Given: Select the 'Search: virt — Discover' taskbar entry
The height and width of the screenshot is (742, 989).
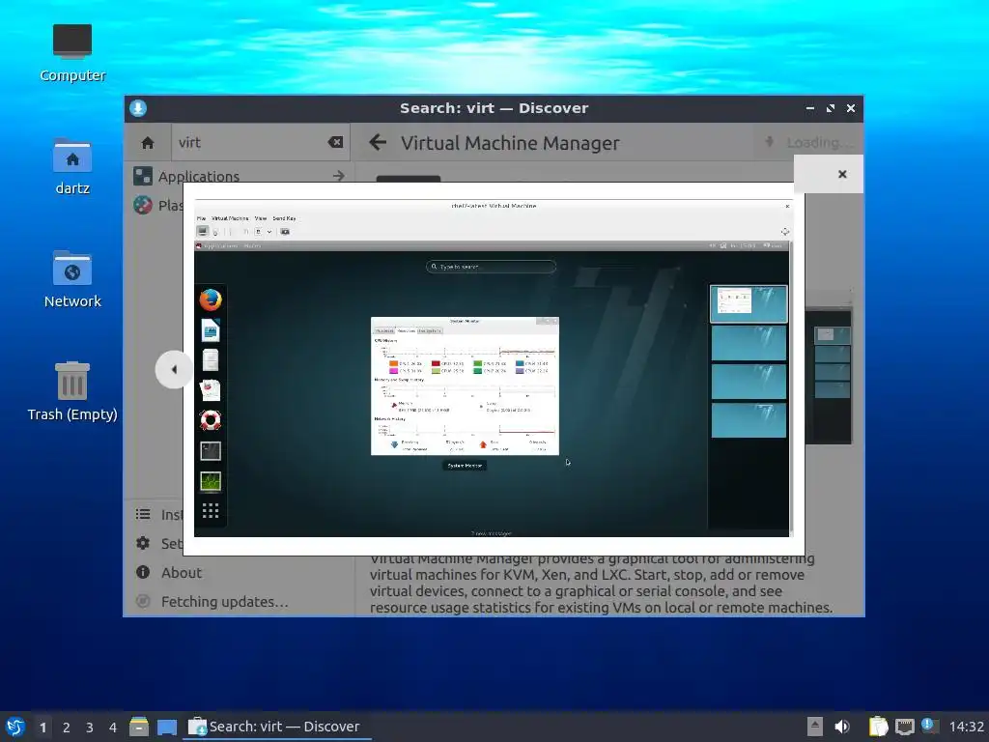Looking at the screenshot, I should tap(276, 727).
